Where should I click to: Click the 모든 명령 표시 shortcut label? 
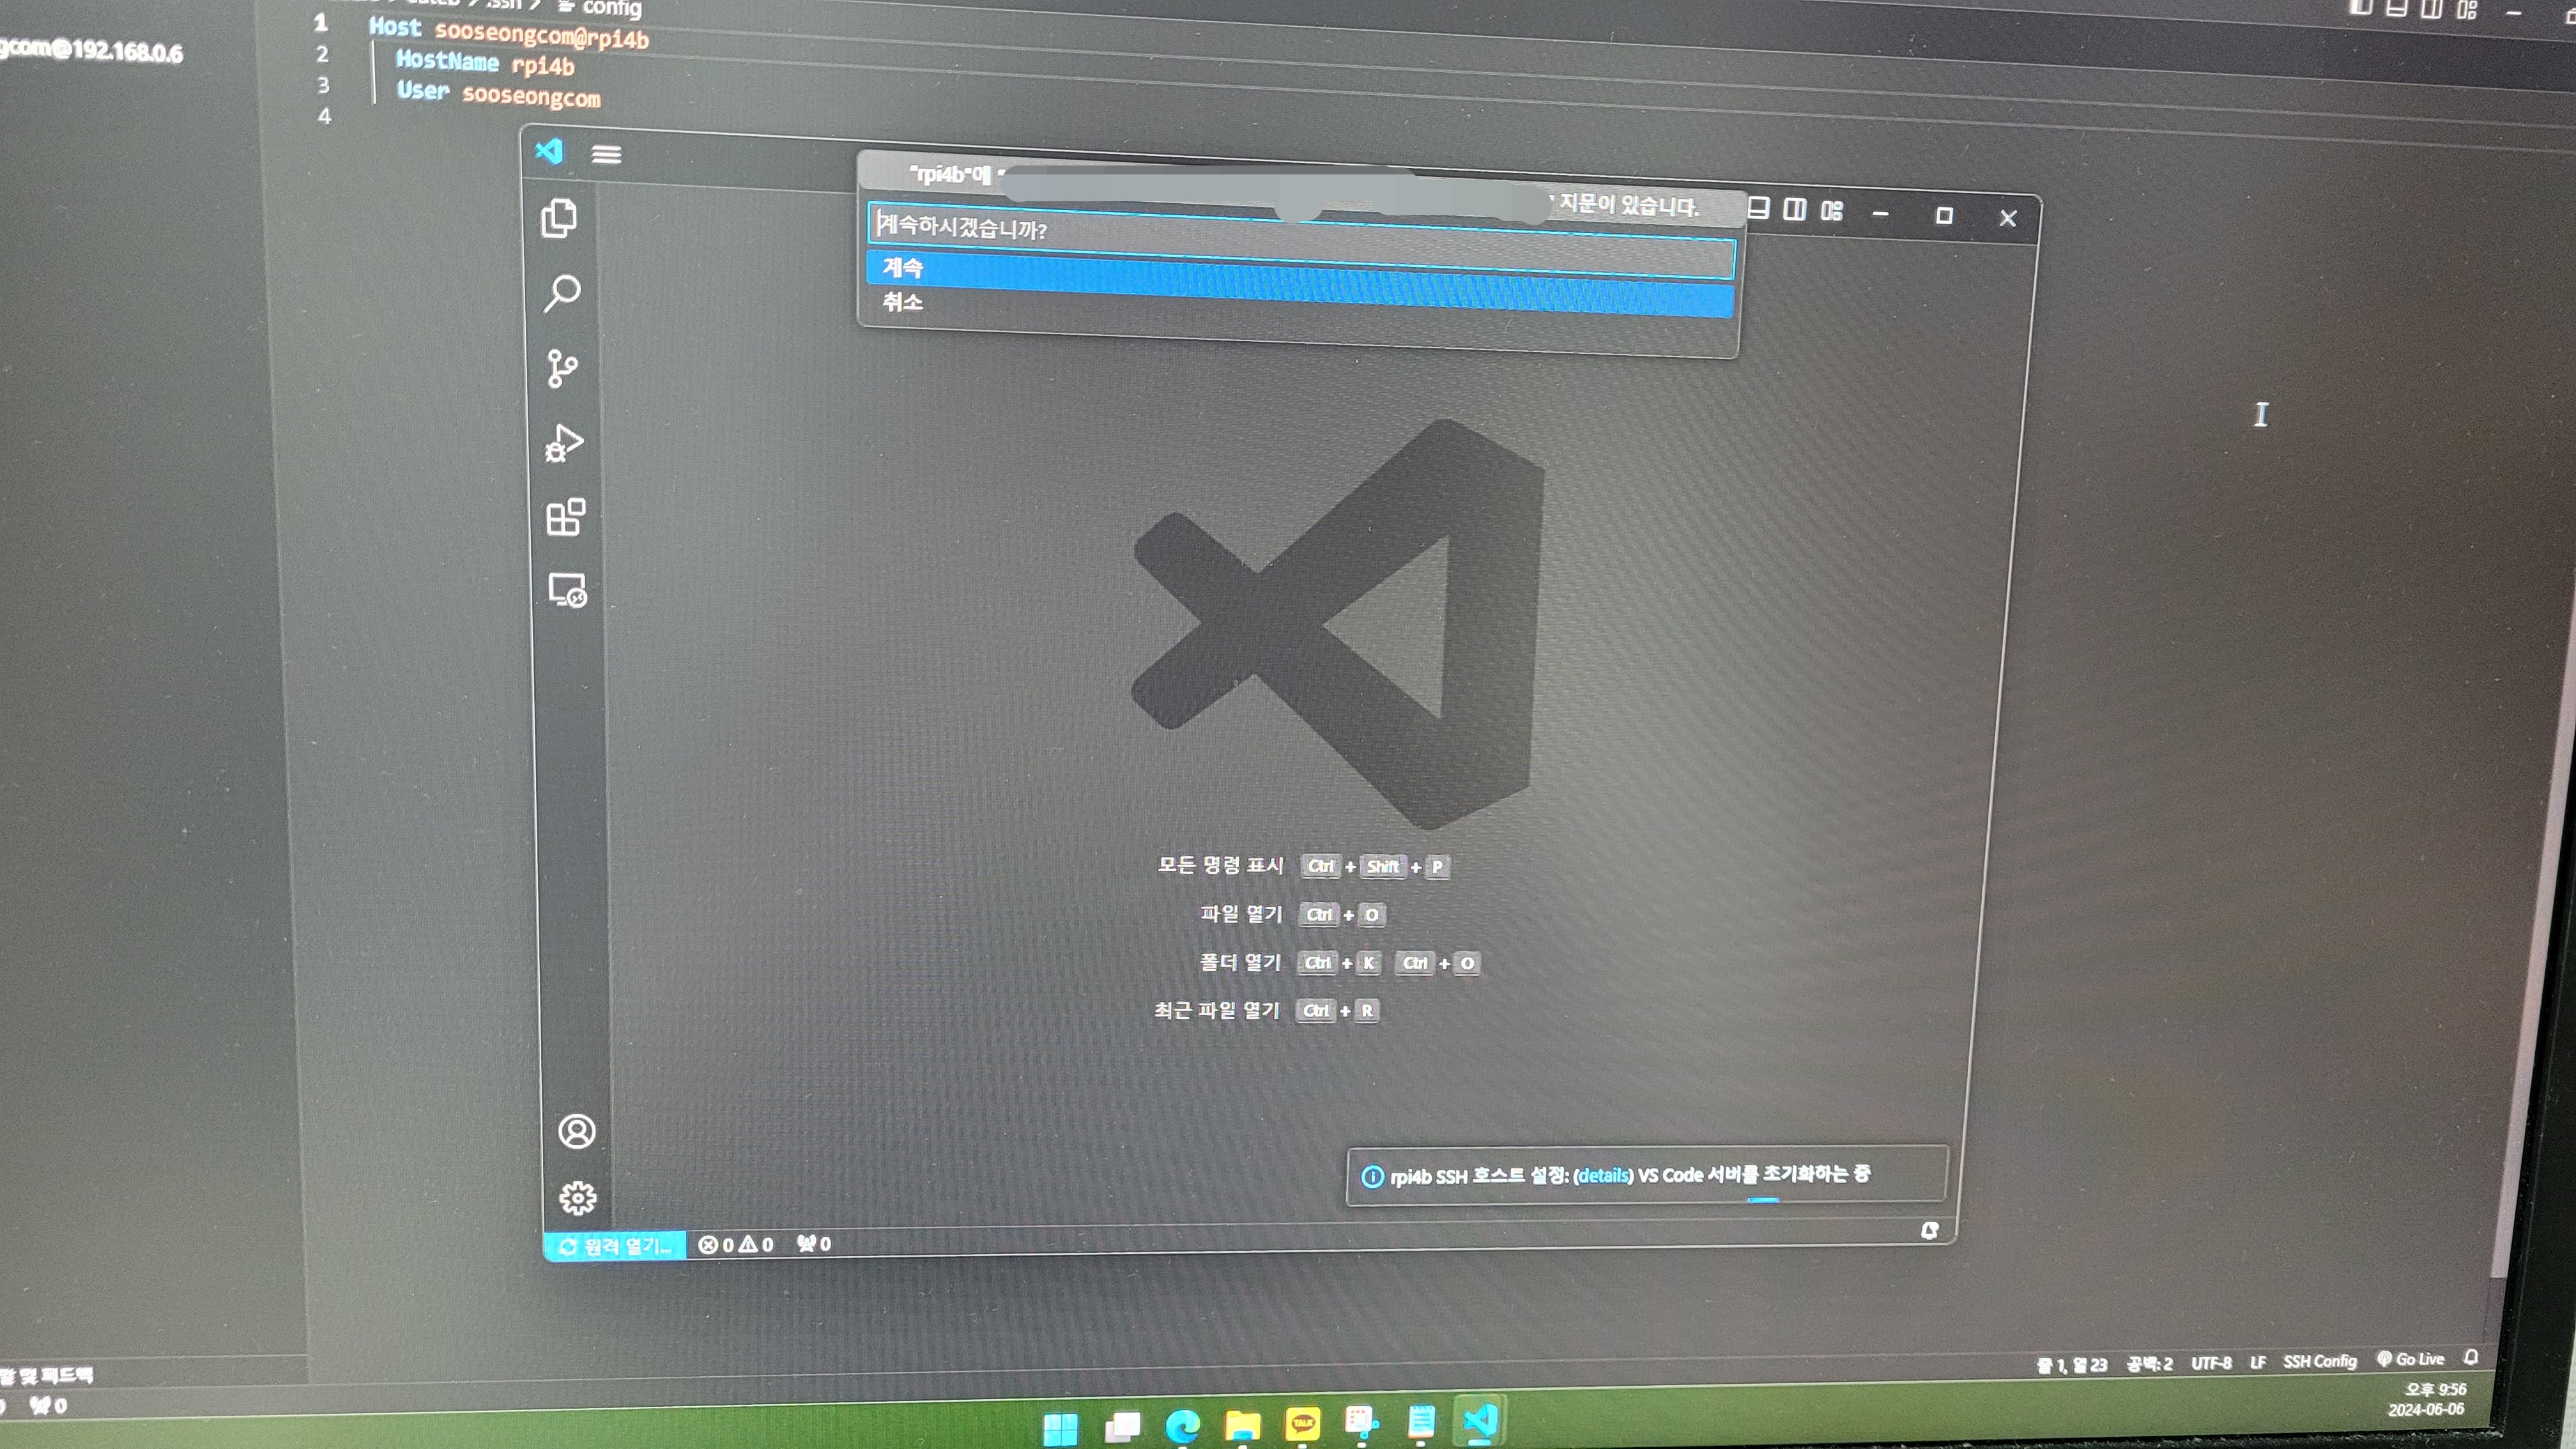tap(1220, 865)
